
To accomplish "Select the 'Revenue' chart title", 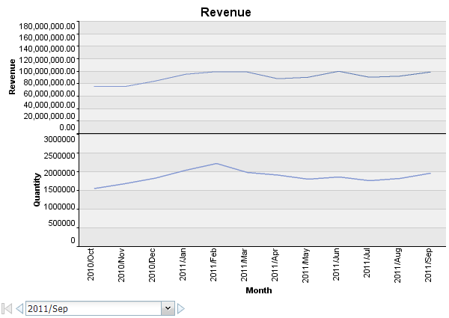I will 226,12.
